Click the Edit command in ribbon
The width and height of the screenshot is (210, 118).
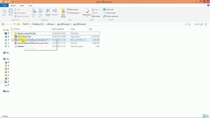coord(95,13)
